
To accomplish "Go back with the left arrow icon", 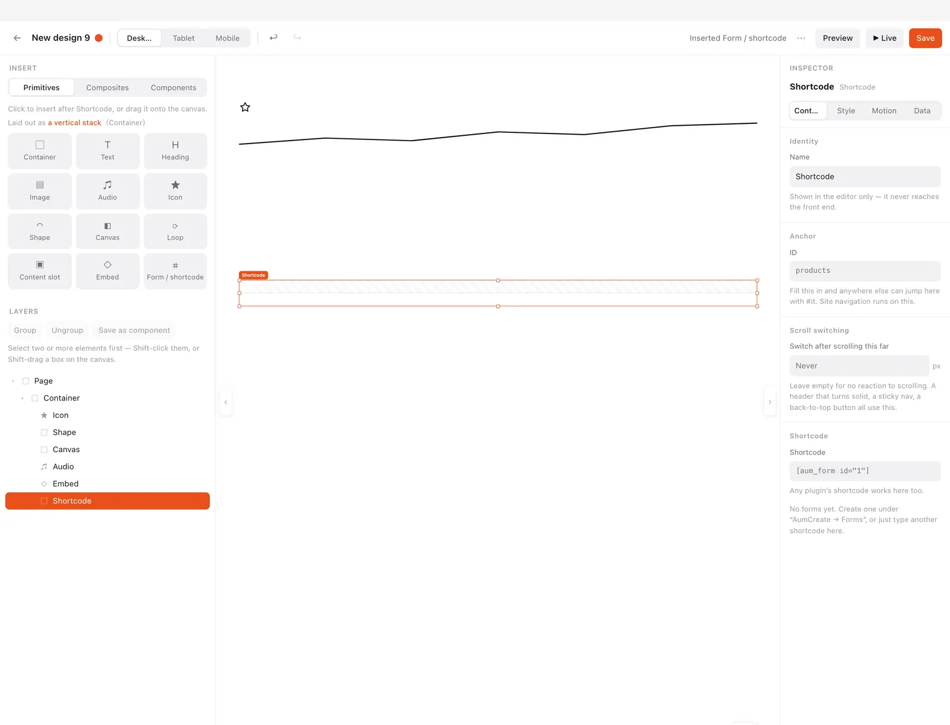I will 17,38.
